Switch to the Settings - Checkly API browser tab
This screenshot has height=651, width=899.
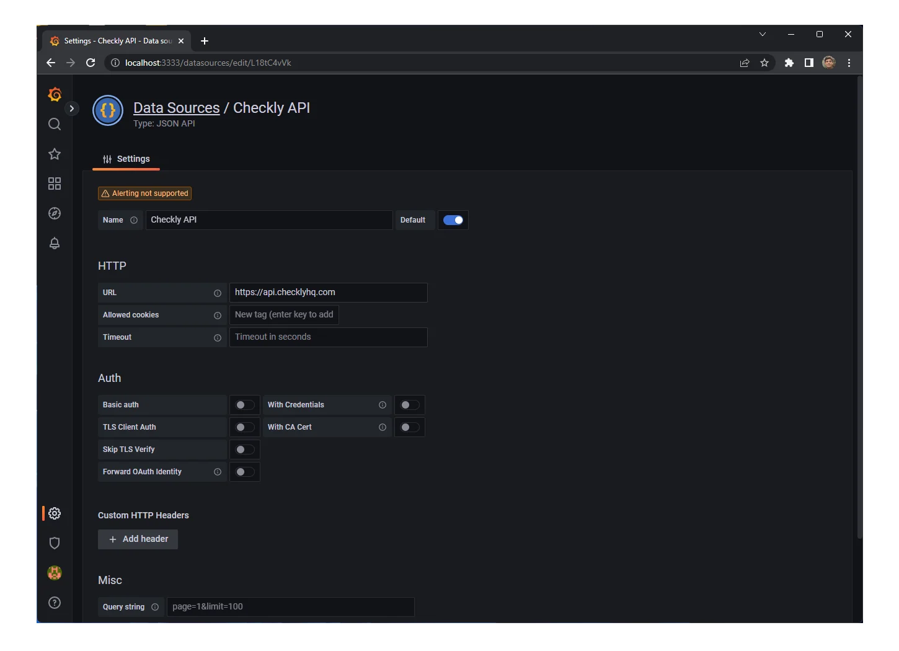coord(115,41)
